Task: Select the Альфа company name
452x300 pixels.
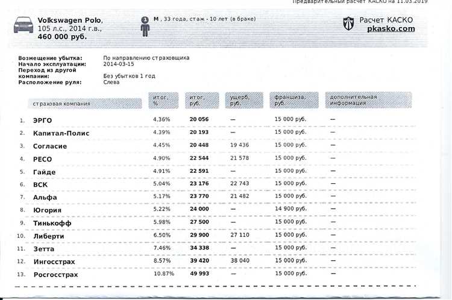Action: 45,198
